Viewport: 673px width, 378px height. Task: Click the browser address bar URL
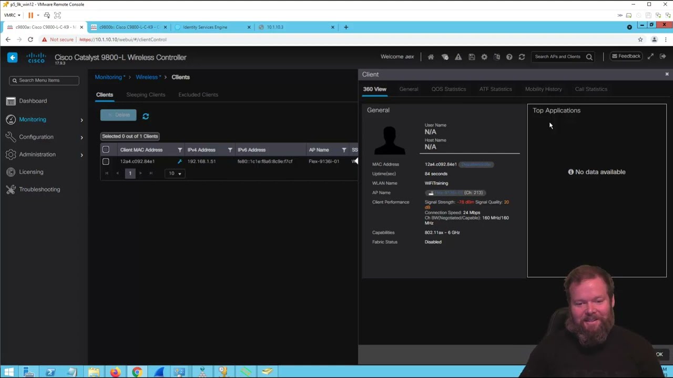click(x=123, y=39)
